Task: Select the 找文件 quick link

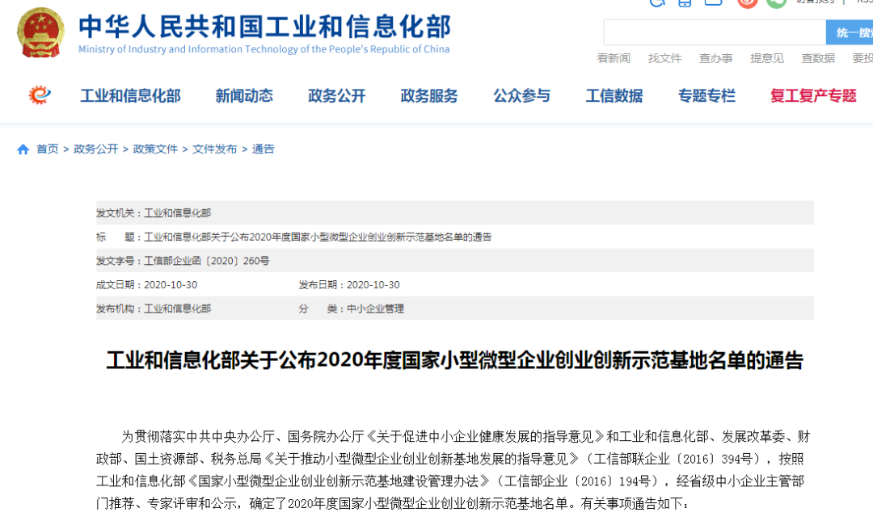Action: (664, 58)
